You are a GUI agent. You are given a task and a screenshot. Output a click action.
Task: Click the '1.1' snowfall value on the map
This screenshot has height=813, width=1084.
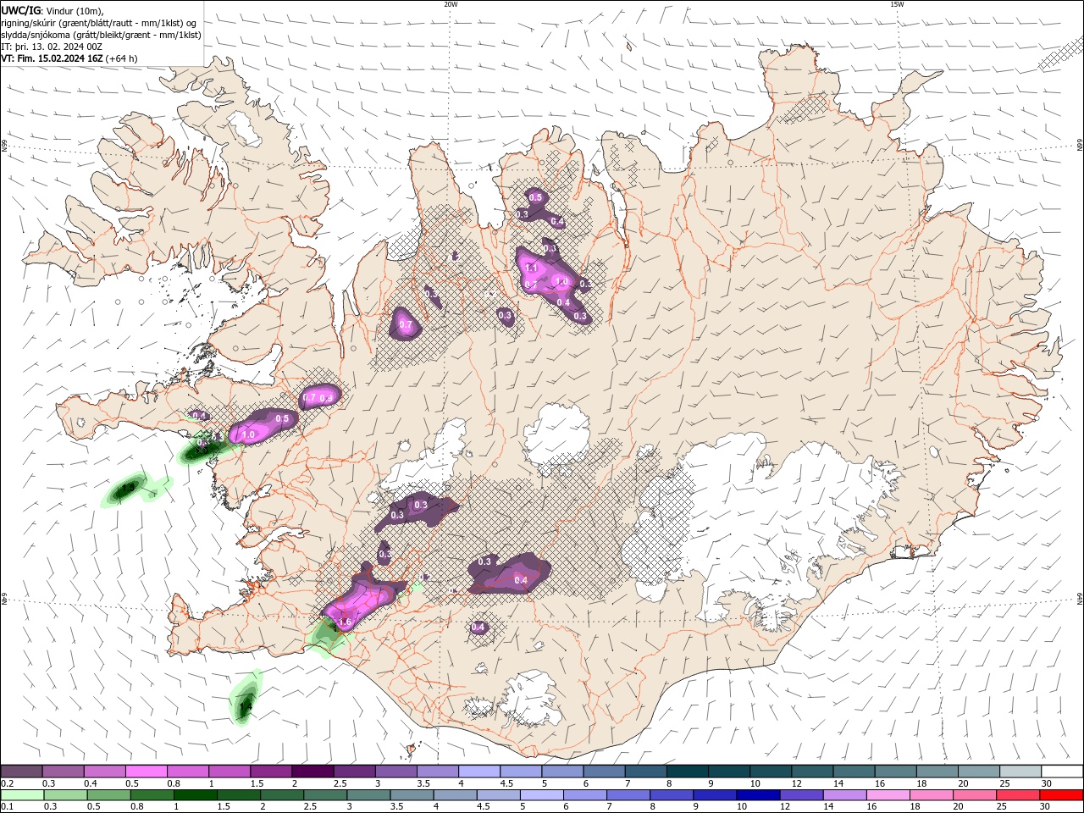[x=532, y=268]
